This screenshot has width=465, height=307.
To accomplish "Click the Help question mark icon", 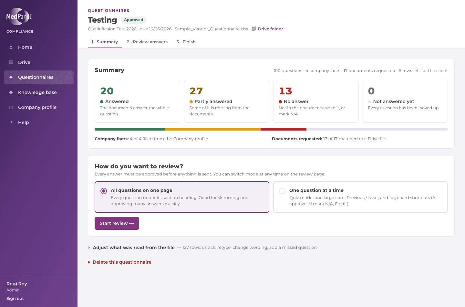I will 11,122.
